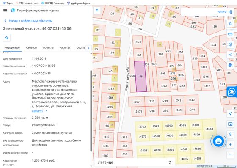
Task: Click the cadastral cost 1 250 975,6 руб.
Action: click(x=43, y=160)
